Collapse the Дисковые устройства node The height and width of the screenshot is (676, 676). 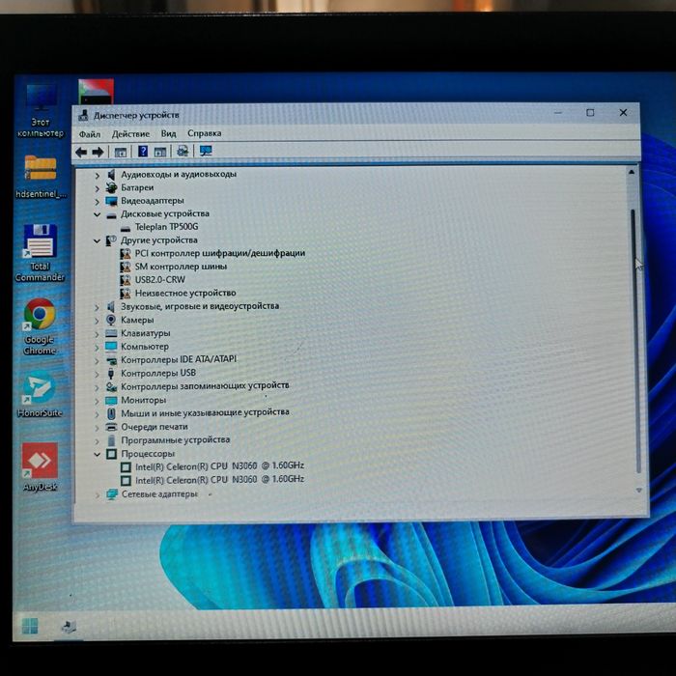[x=97, y=214]
